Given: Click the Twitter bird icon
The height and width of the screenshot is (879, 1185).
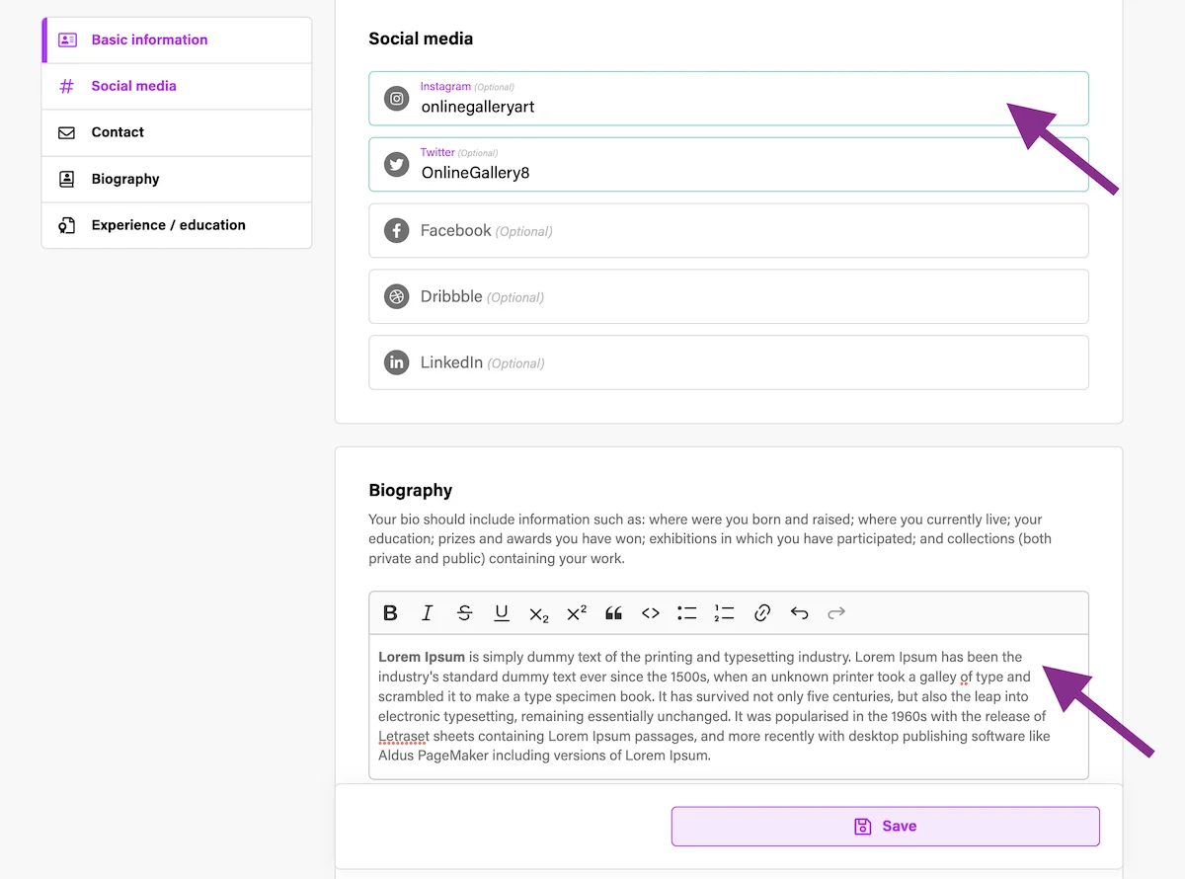Looking at the screenshot, I should tap(397, 165).
